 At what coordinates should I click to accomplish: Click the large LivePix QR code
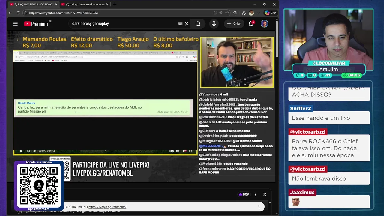[38, 186]
